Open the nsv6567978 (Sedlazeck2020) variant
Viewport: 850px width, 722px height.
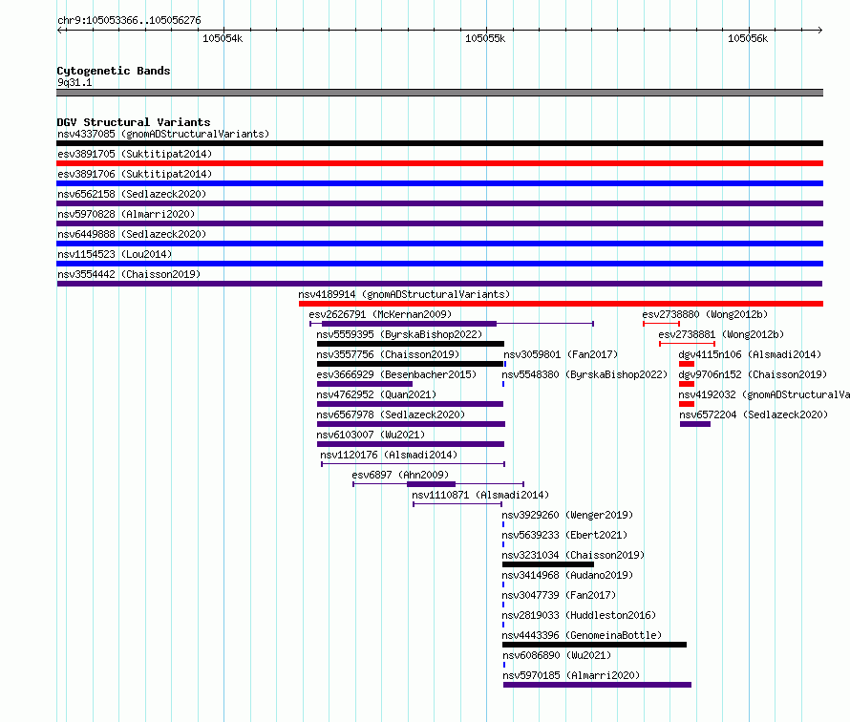(391, 414)
